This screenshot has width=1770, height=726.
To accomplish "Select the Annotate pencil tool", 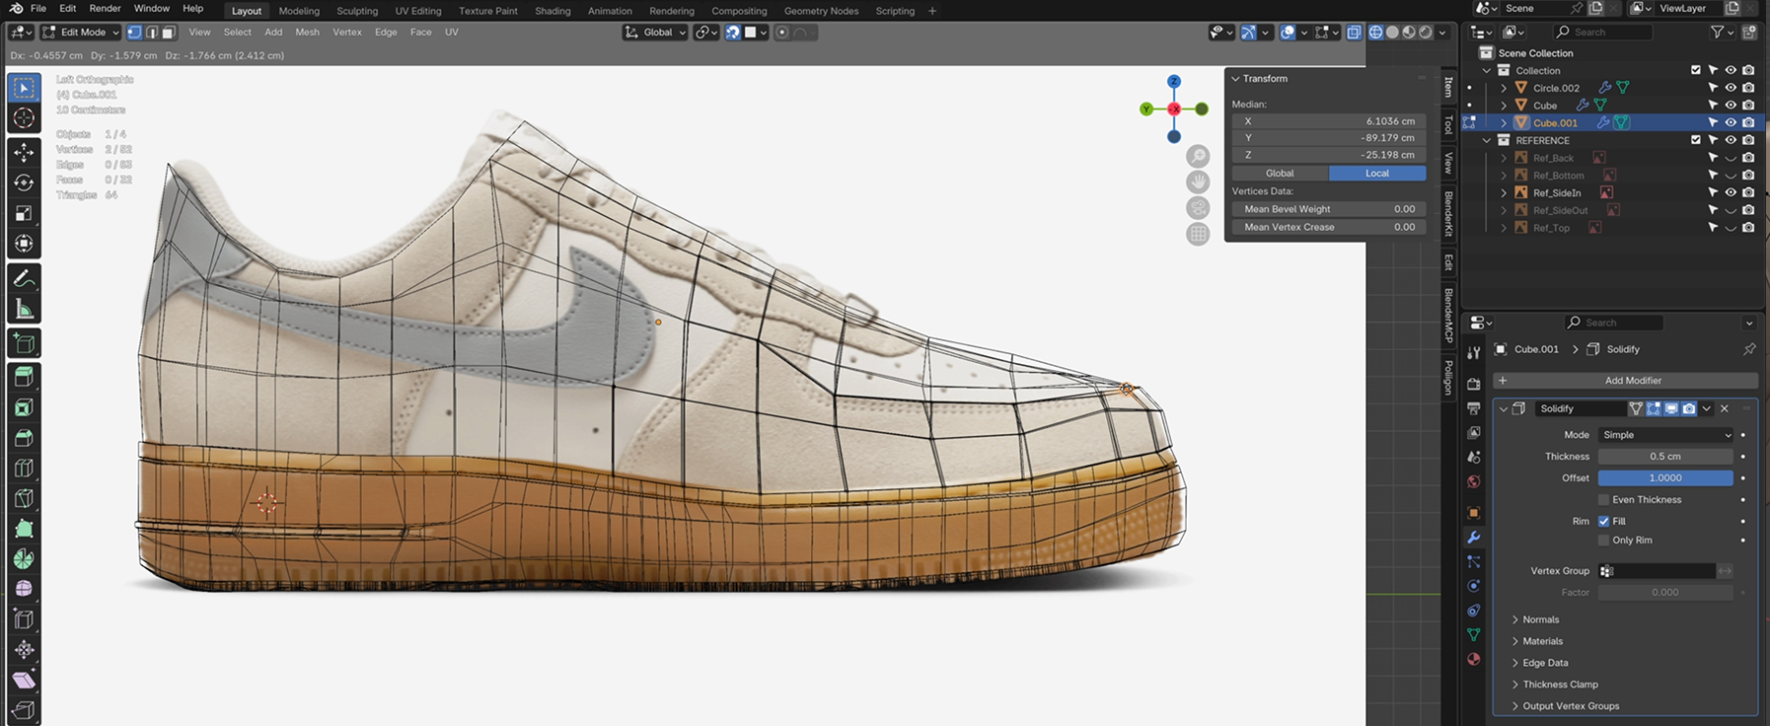I will point(24,279).
